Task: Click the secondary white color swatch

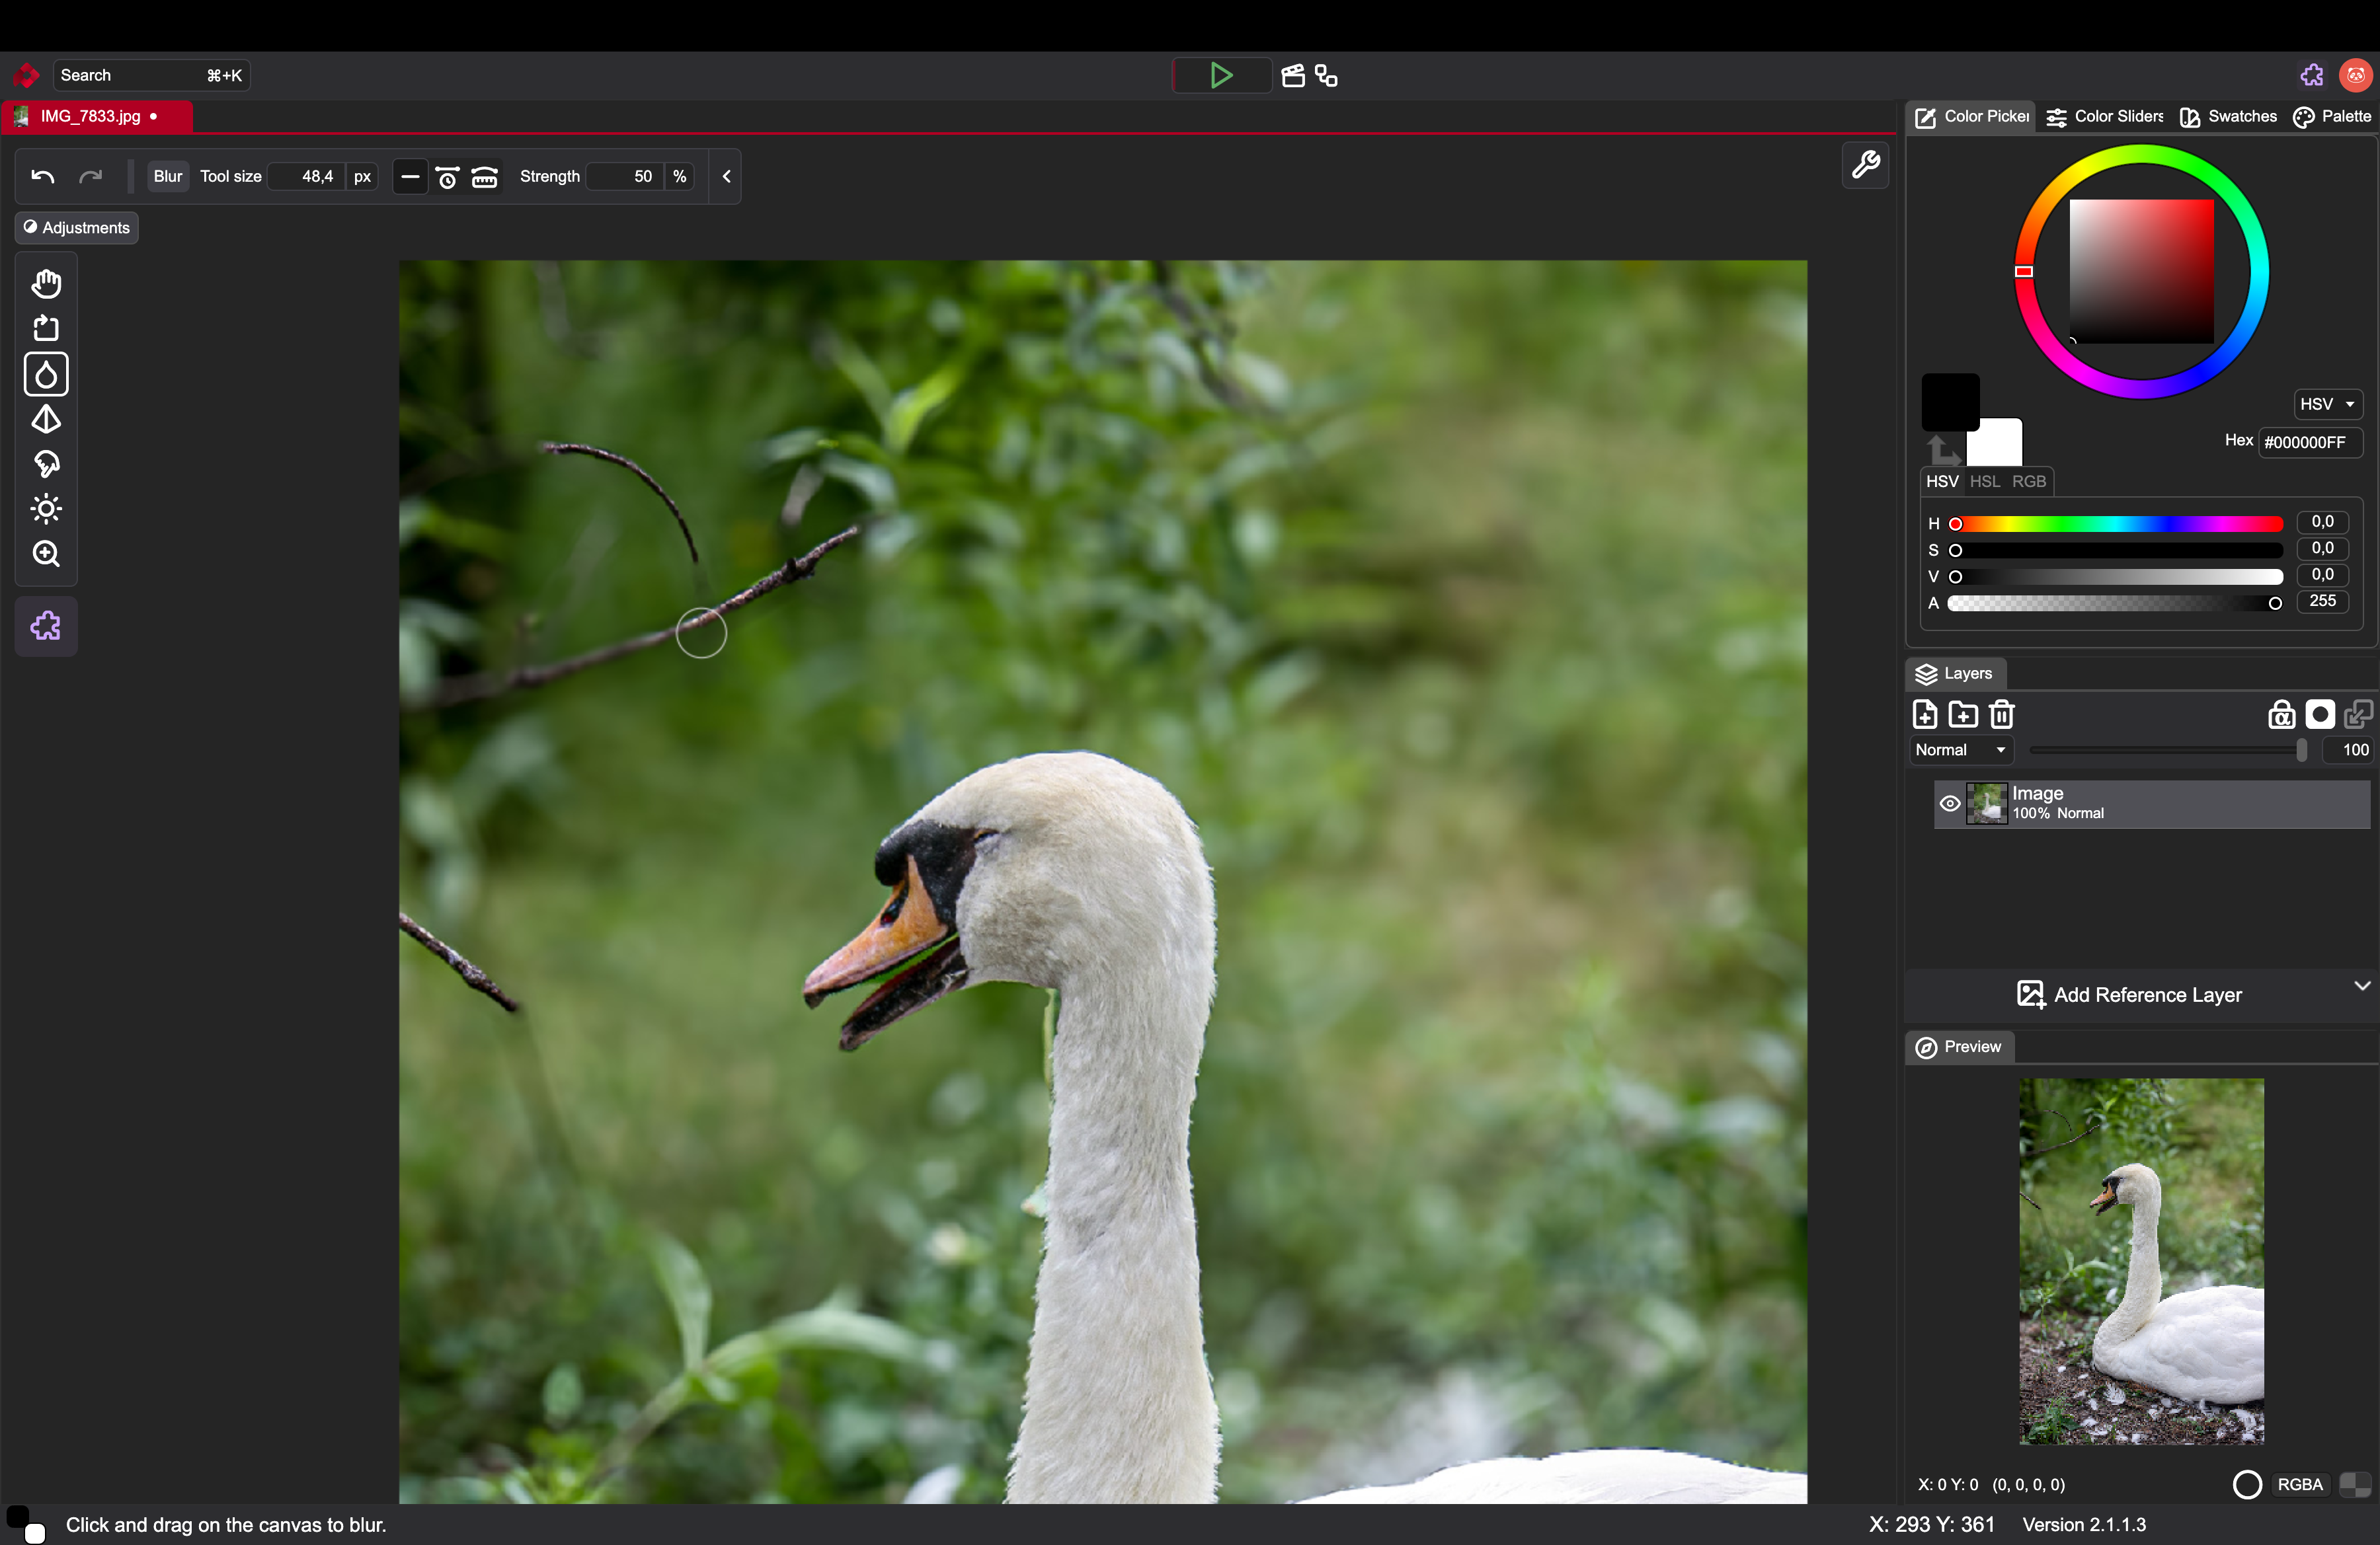Action: pyautogui.click(x=1995, y=443)
